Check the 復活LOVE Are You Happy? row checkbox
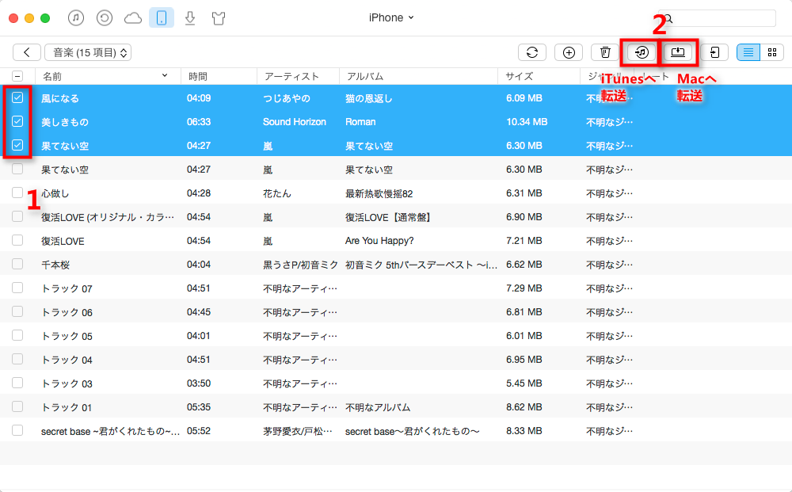Image resolution: width=792 pixels, height=492 pixels. click(x=17, y=240)
